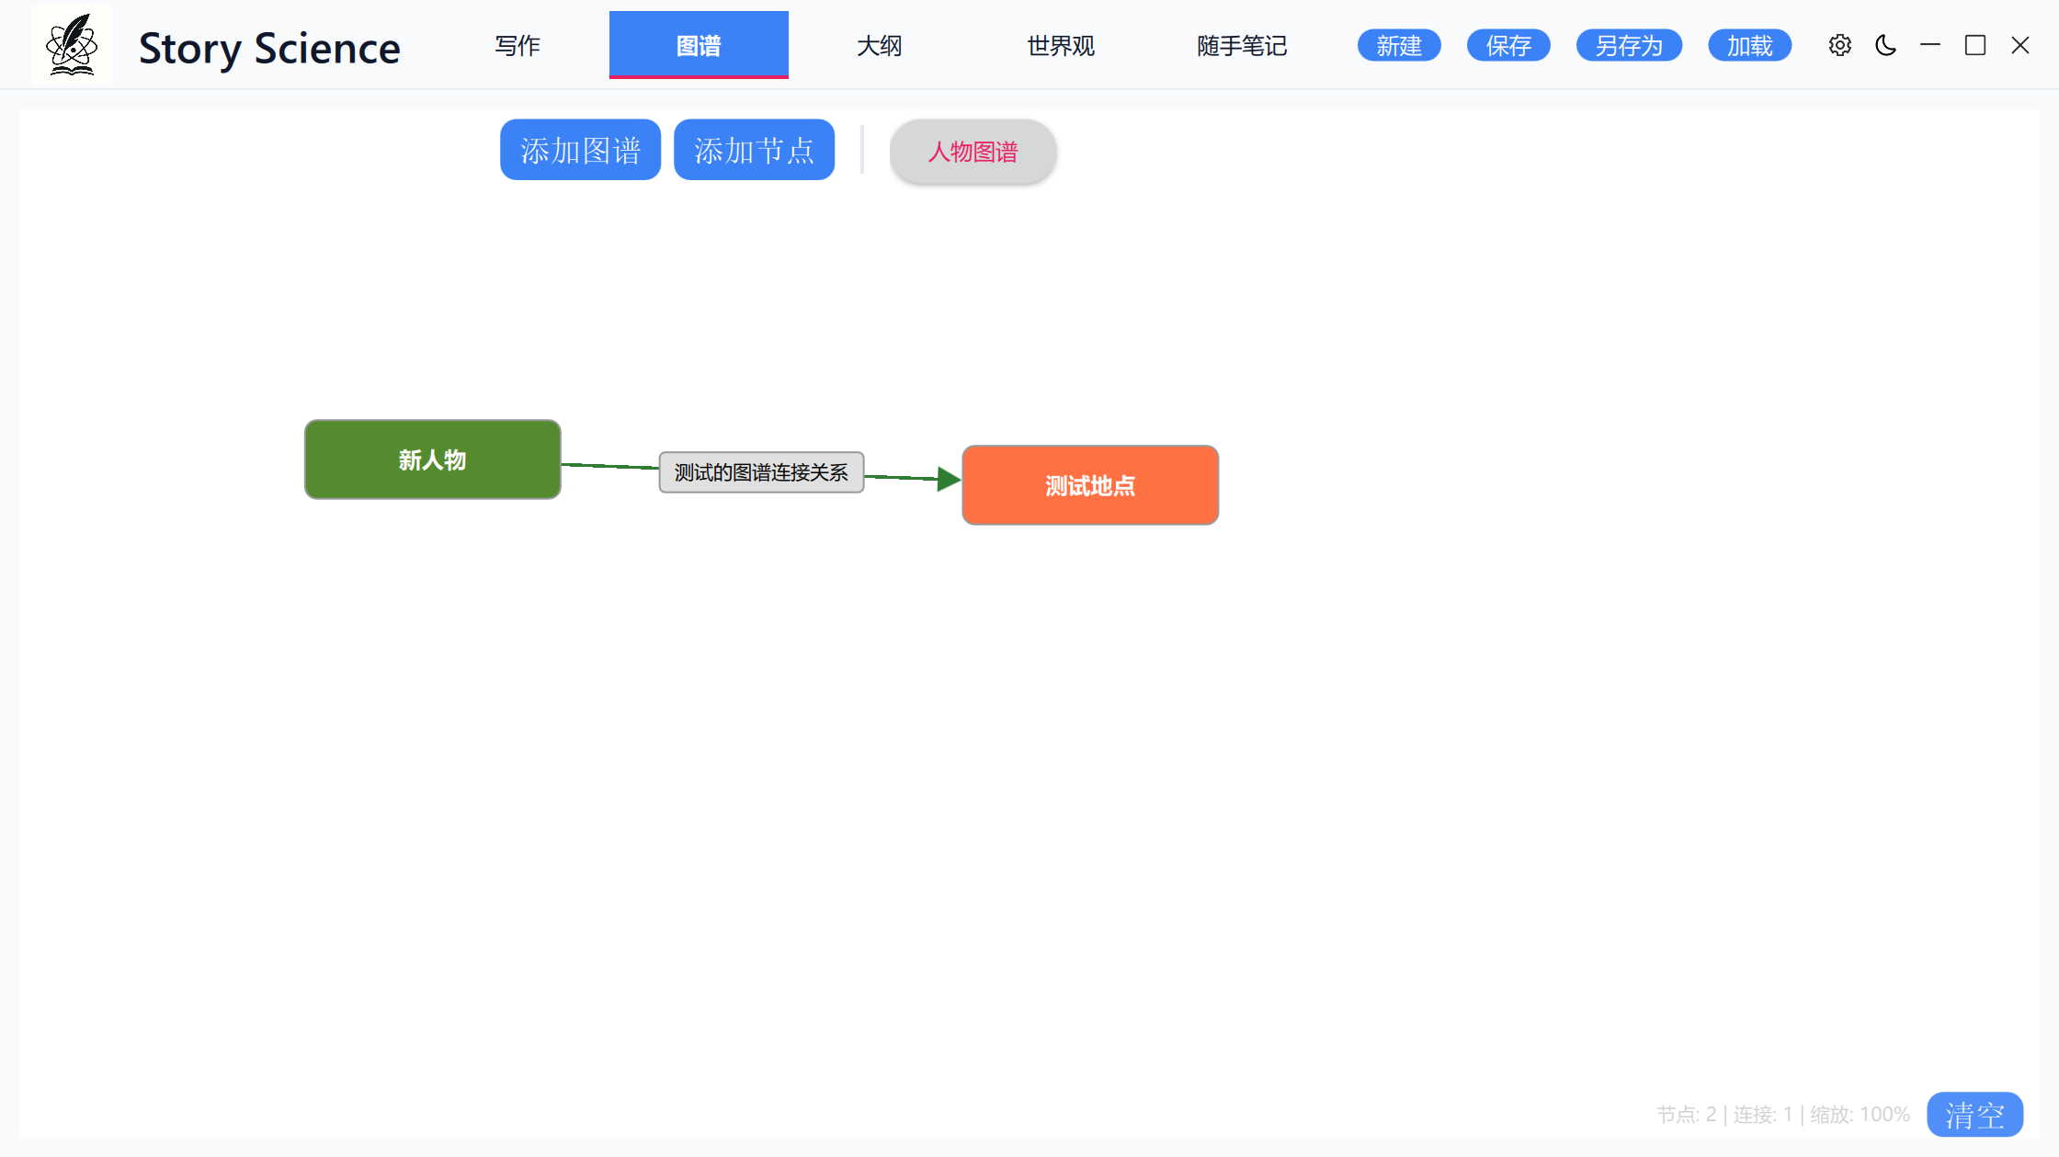Viewport: 2059px width, 1157px height.
Task: Close the app with the X icon
Action: pos(2019,45)
